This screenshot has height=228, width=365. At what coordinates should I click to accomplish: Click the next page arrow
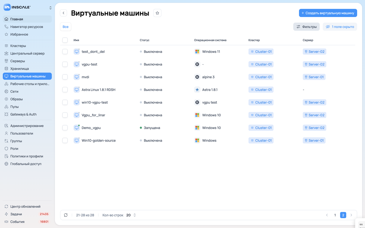[351, 215]
